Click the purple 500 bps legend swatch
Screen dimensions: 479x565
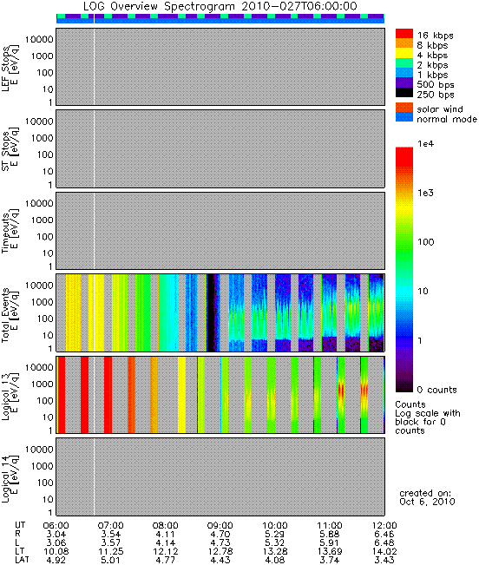404,82
